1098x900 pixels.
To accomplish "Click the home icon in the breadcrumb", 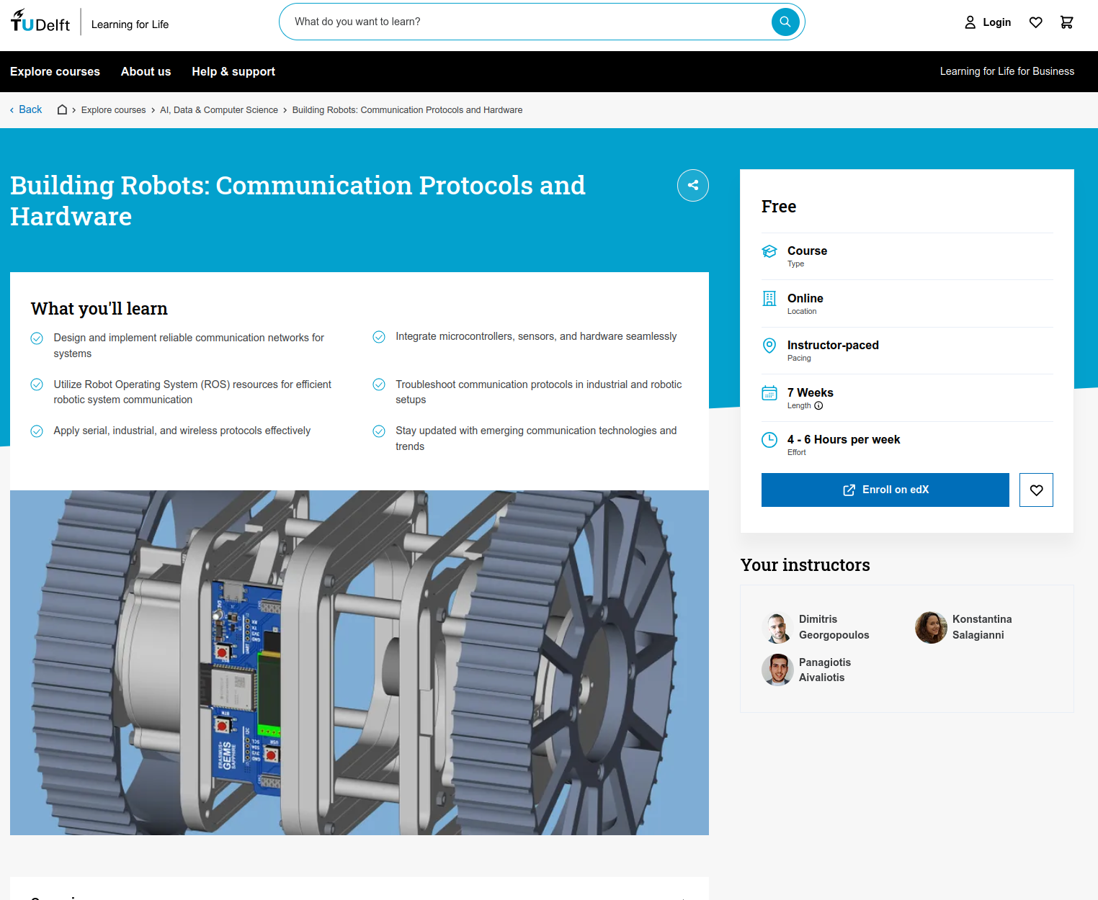I will point(62,109).
